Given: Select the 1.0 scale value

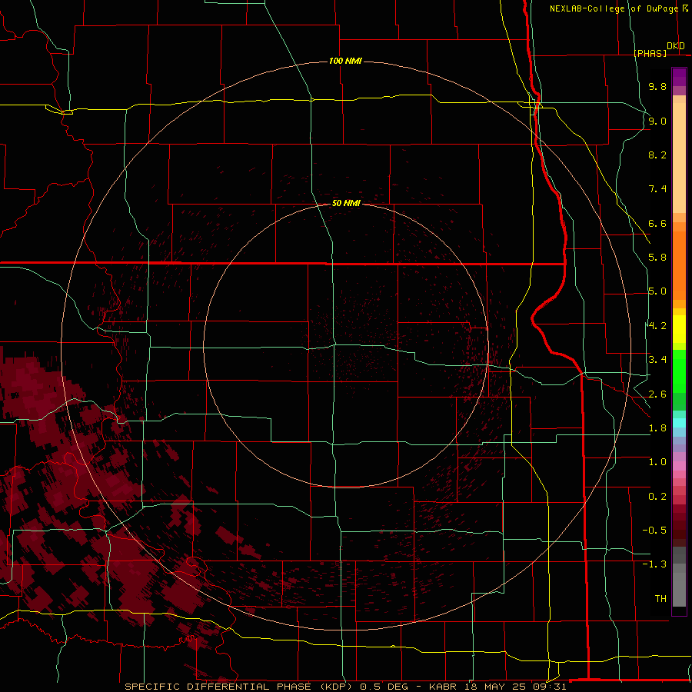Looking at the screenshot, I should 657,462.
